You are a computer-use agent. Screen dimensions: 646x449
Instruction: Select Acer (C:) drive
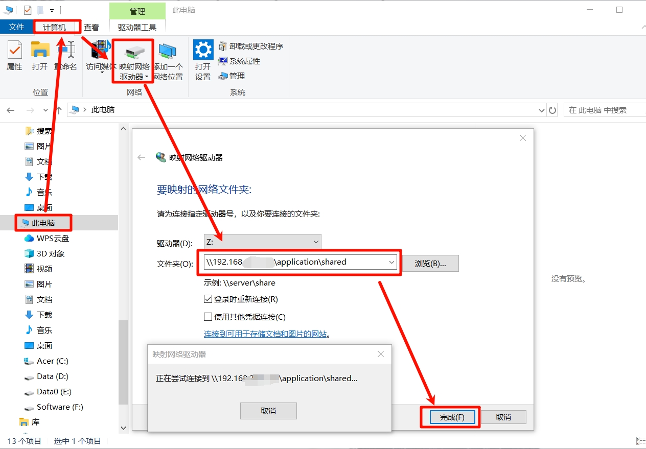(46, 361)
